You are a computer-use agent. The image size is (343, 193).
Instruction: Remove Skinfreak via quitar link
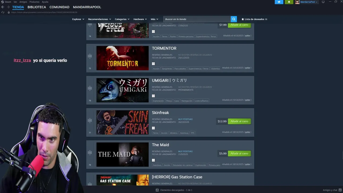[248, 132]
